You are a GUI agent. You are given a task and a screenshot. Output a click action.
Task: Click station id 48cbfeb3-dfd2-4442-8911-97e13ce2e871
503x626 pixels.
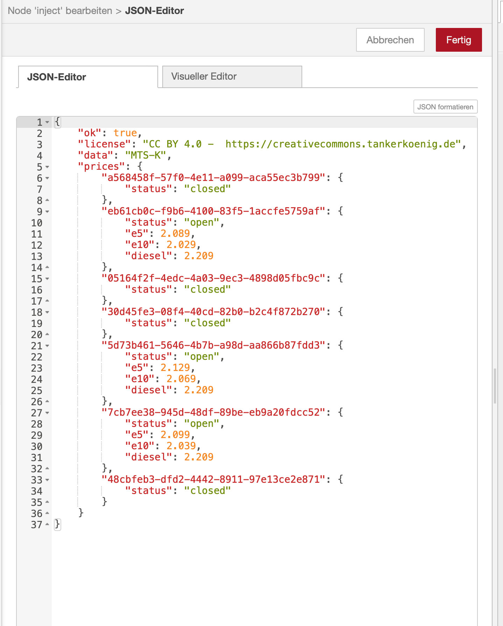coord(214,480)
